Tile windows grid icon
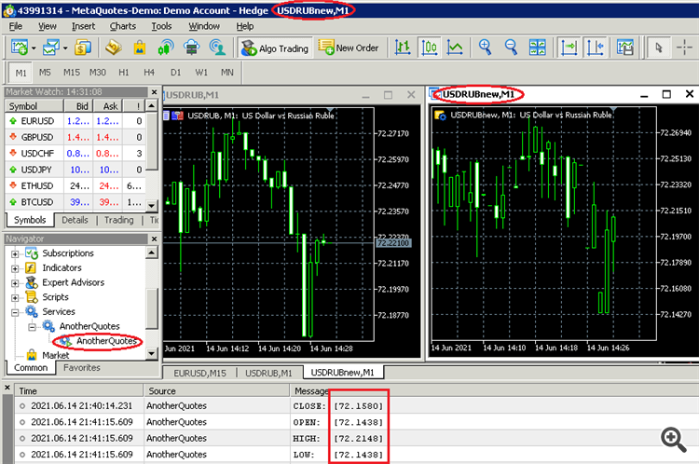The image size is (699, 464). 537,48
